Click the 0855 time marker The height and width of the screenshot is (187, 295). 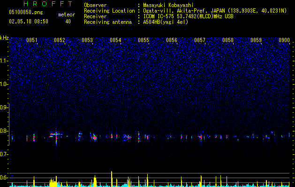click(x=144, y=40)
